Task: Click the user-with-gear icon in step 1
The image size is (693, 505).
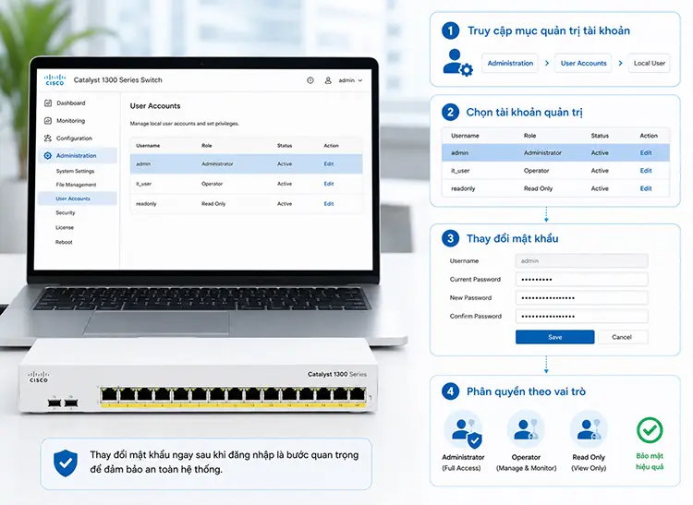Action: tap(458, 63)
